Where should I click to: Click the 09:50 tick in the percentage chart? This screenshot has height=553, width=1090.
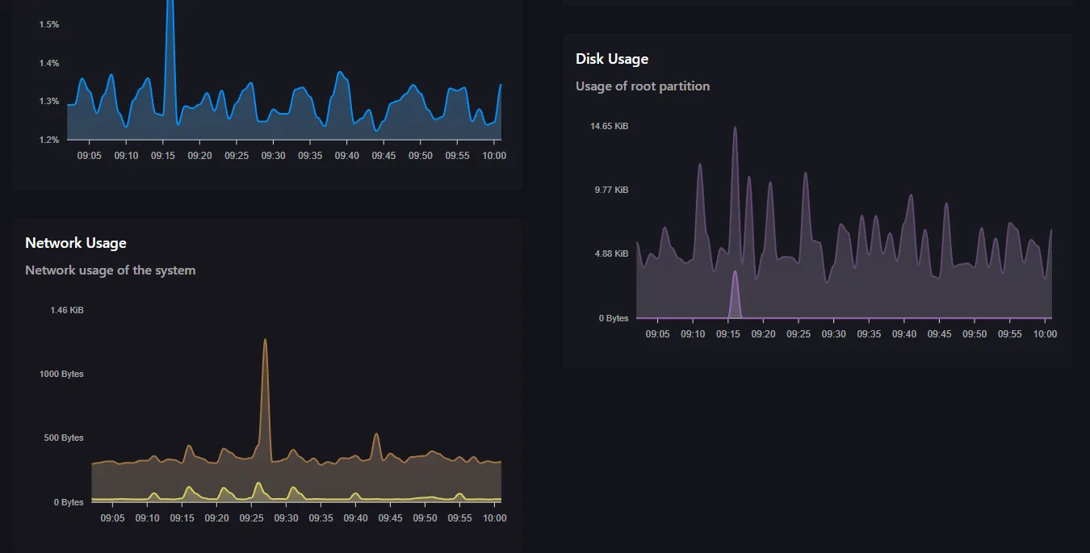tap(421, 155)
